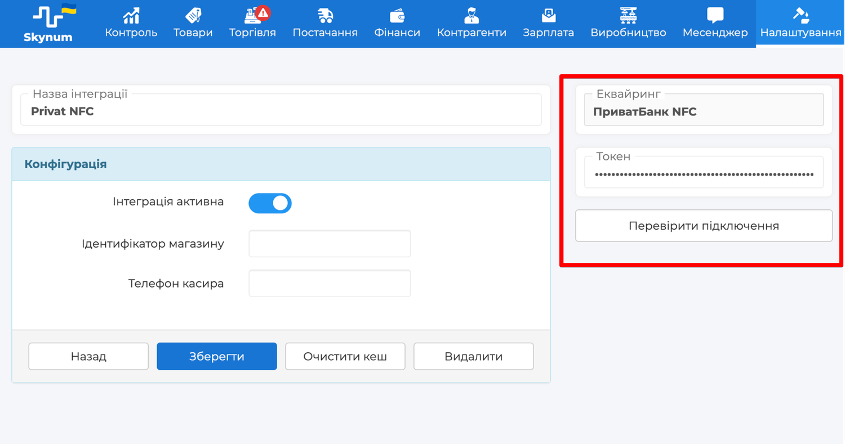Click the Телефон касира field
Screen dimensions: 845x444
coord(330,284)
